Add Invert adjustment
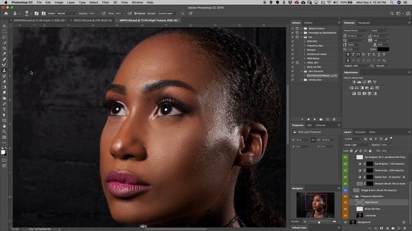 pos(354,94)
